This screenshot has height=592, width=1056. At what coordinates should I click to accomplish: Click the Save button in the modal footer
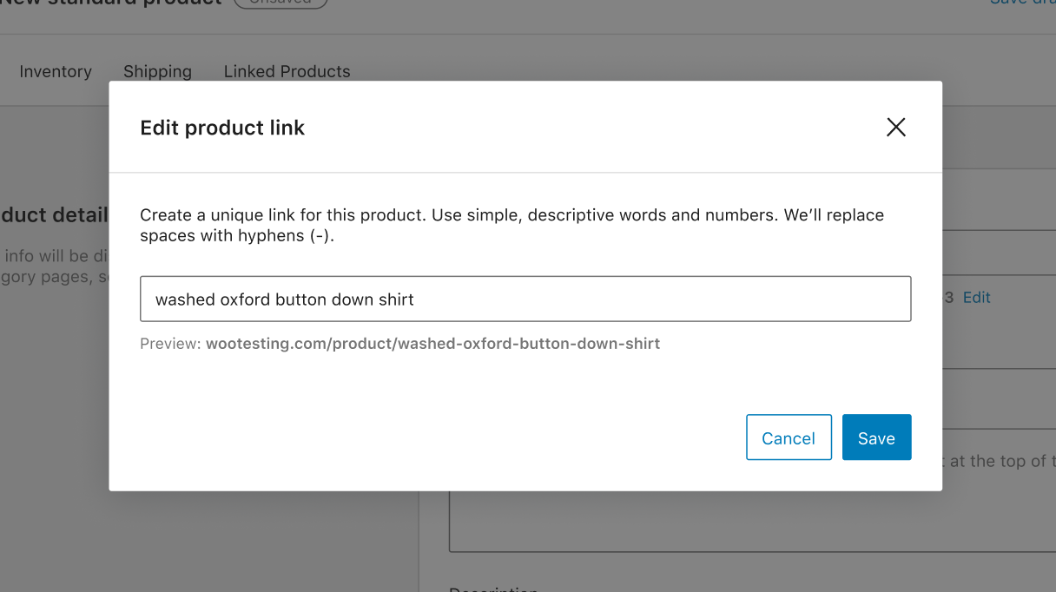(876, 437)
